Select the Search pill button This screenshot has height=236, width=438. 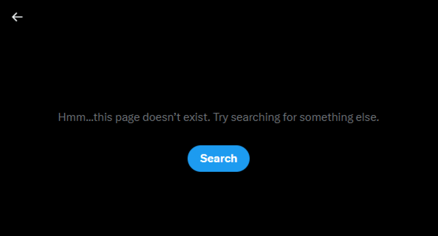pyautogui.click(x=219, y=158)
